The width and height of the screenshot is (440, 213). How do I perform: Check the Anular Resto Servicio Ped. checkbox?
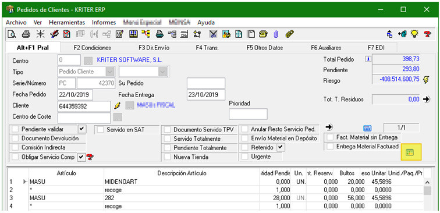coord(245,129)
